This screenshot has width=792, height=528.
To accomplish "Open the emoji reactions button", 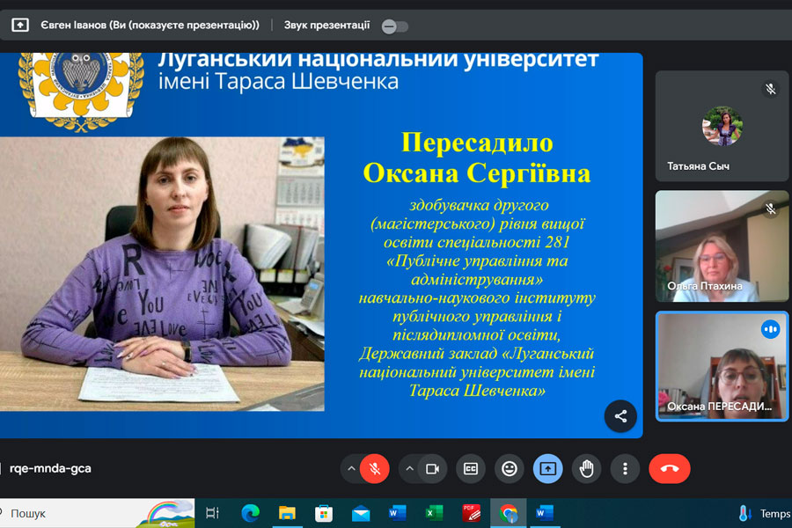I will pyautogui.click(x=509, y=469).
